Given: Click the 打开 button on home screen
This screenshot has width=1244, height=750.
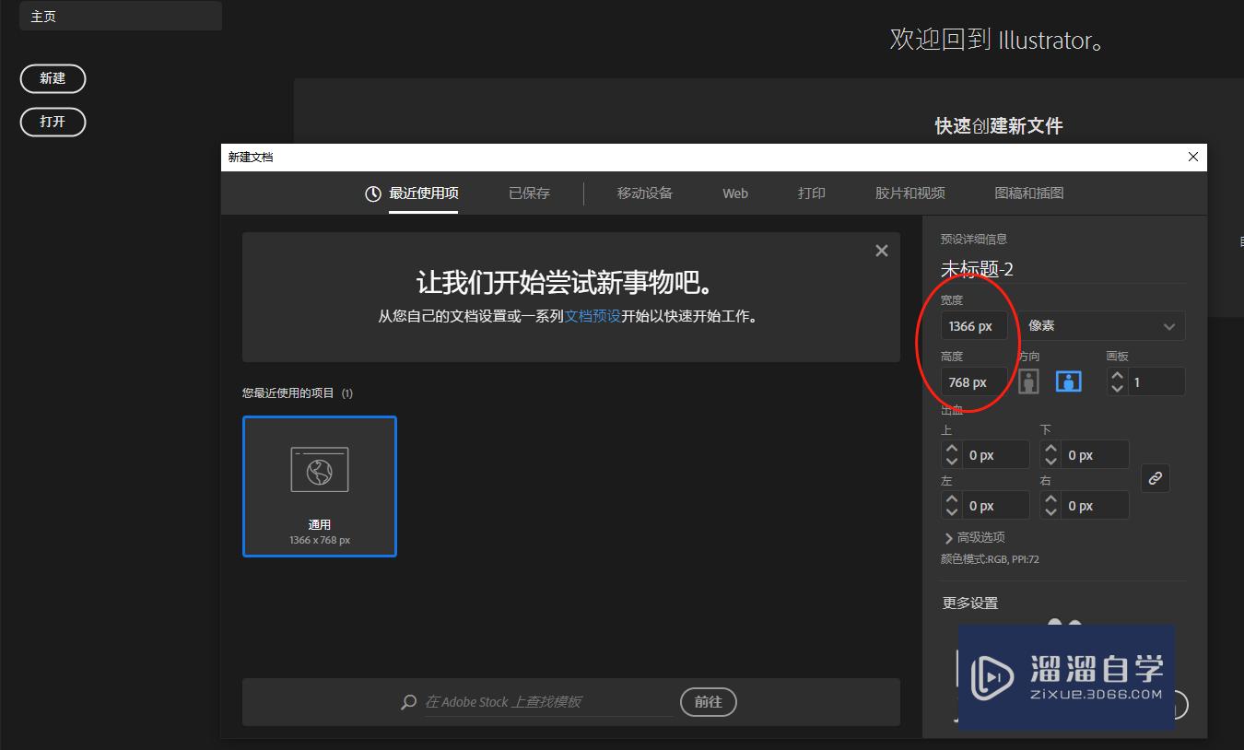Looking at the screenshot, I should click(x=53, y=122).
